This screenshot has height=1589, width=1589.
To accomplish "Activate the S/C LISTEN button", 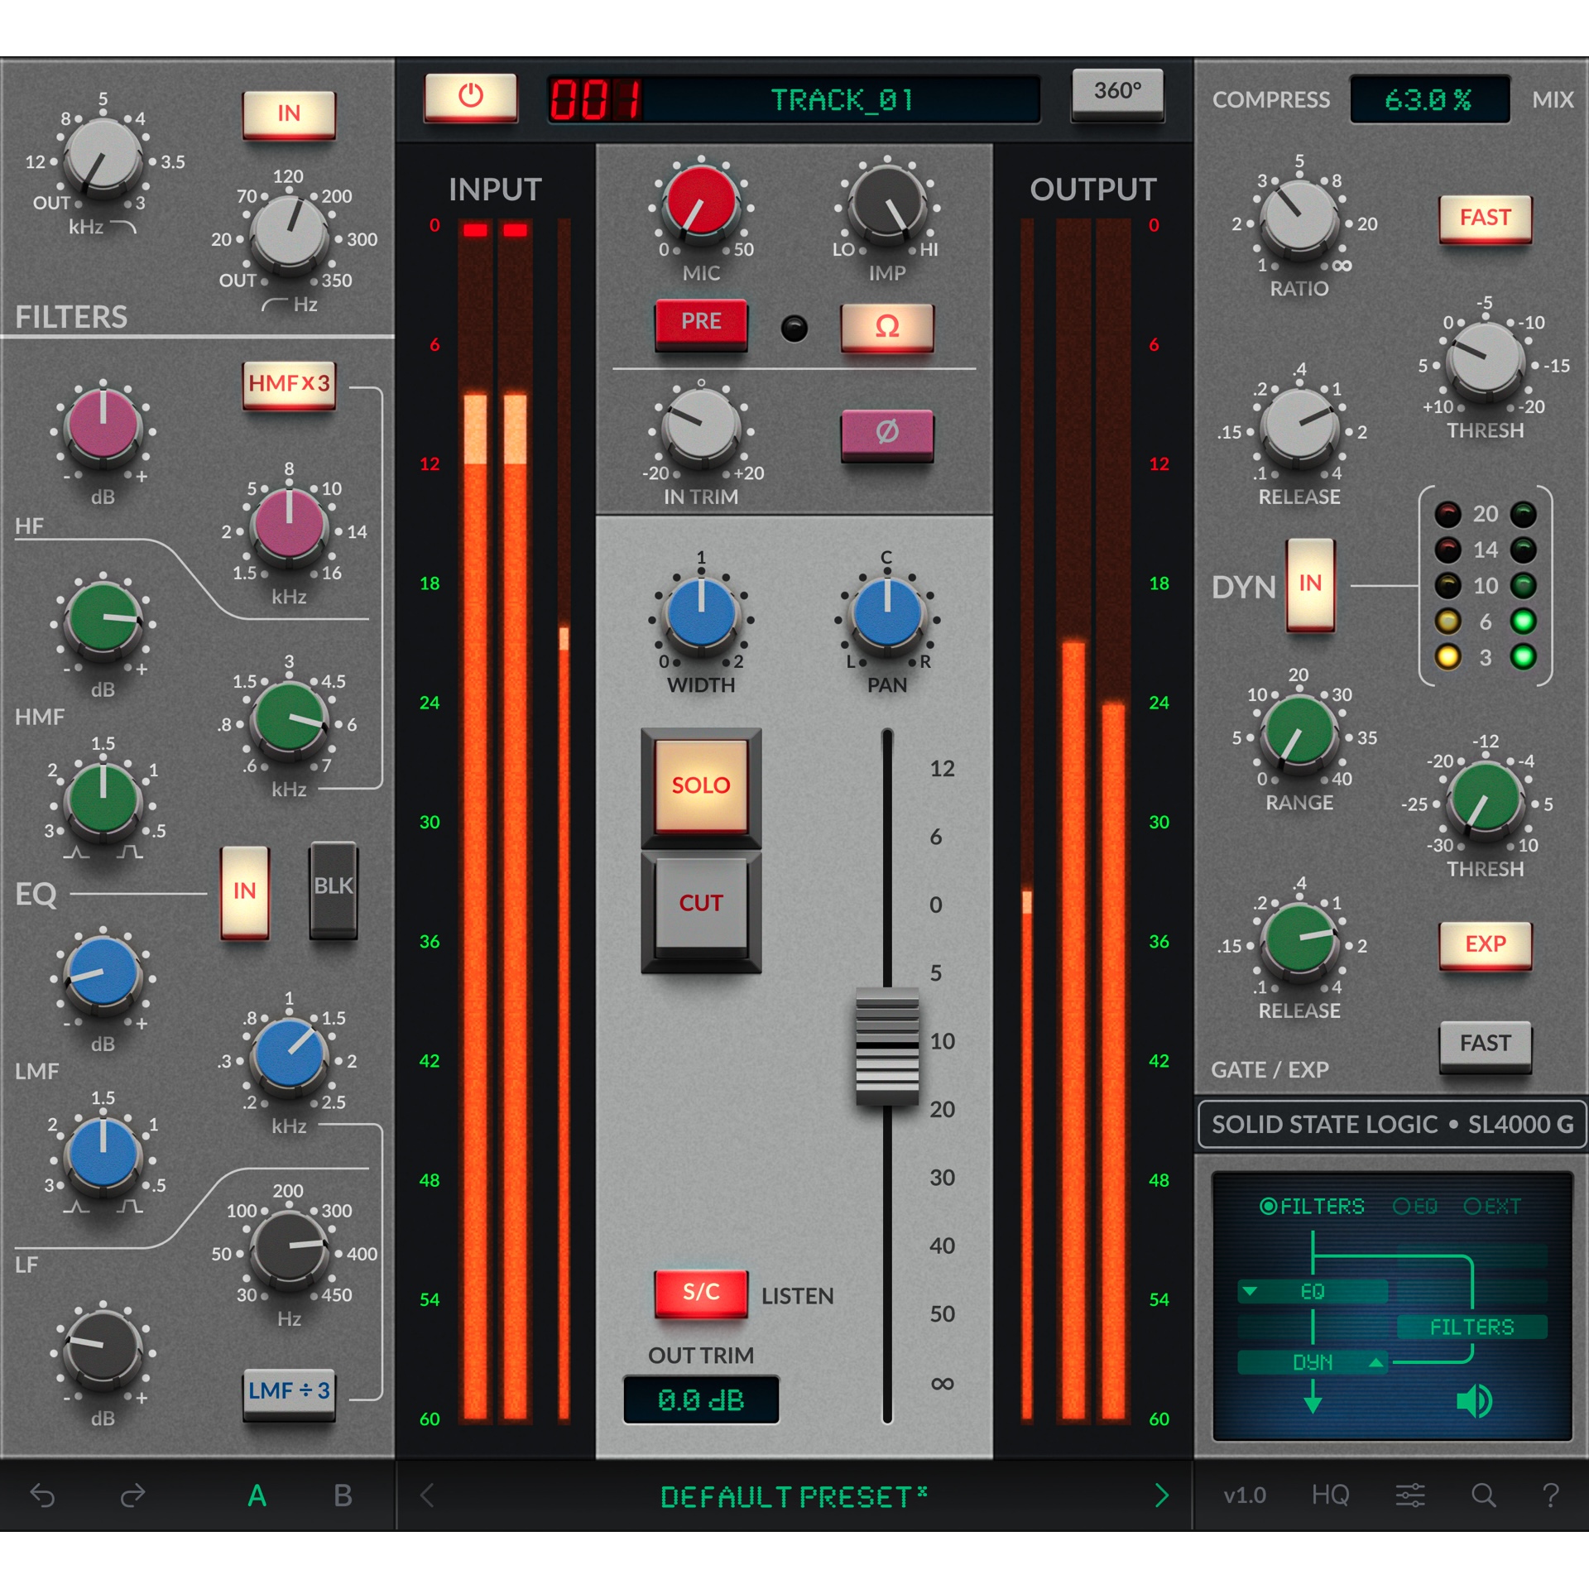I will [701, 1294].
